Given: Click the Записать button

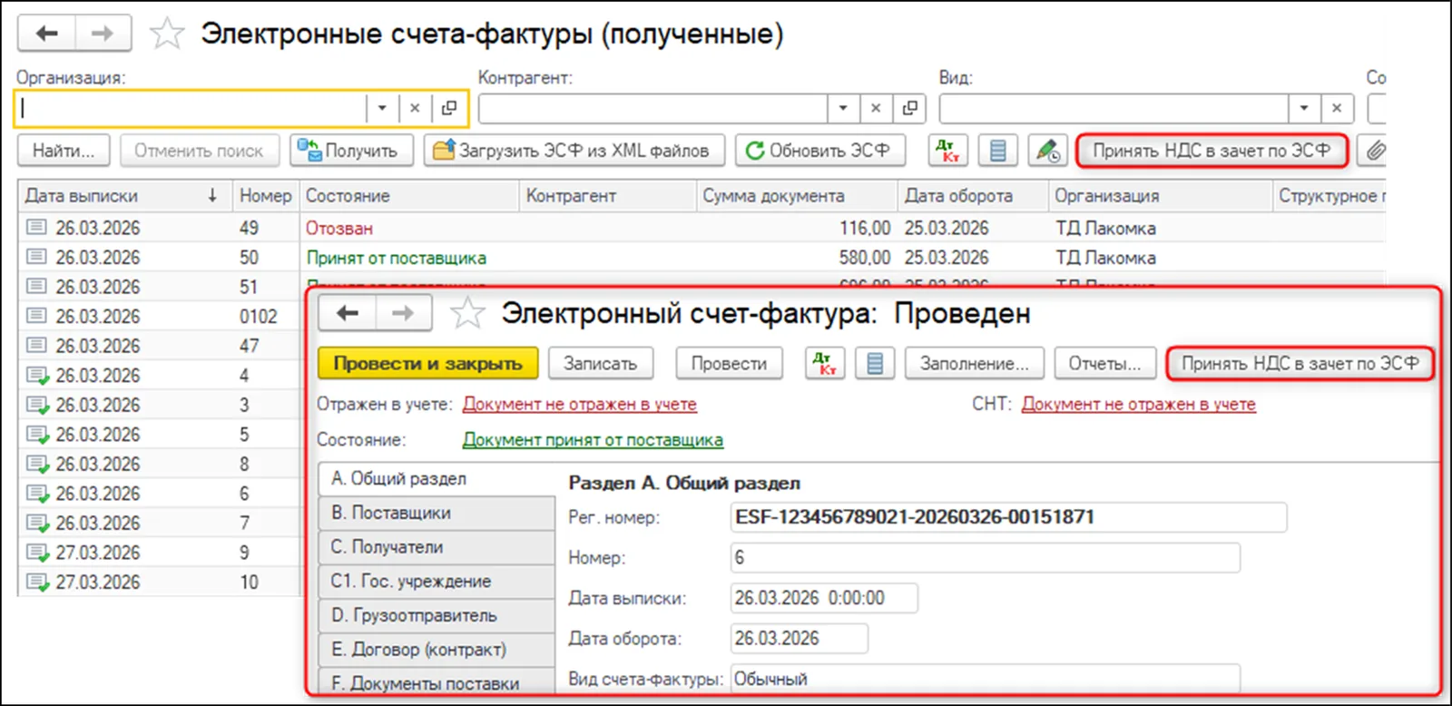Looking at the screenshot, I should pos(600,364).
